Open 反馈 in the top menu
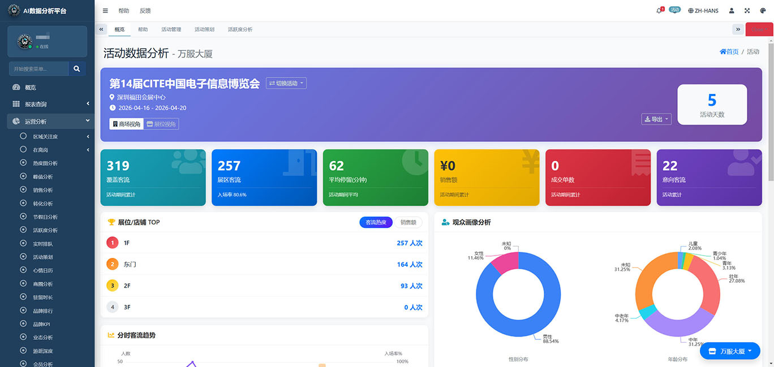This screenshot has width=774, height=367. point(145,11)
